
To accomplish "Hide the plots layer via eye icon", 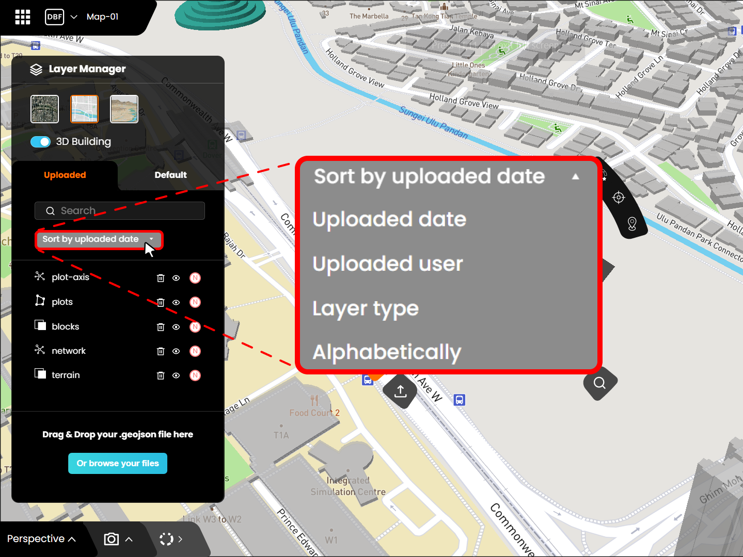I will (x=176, y=302).
